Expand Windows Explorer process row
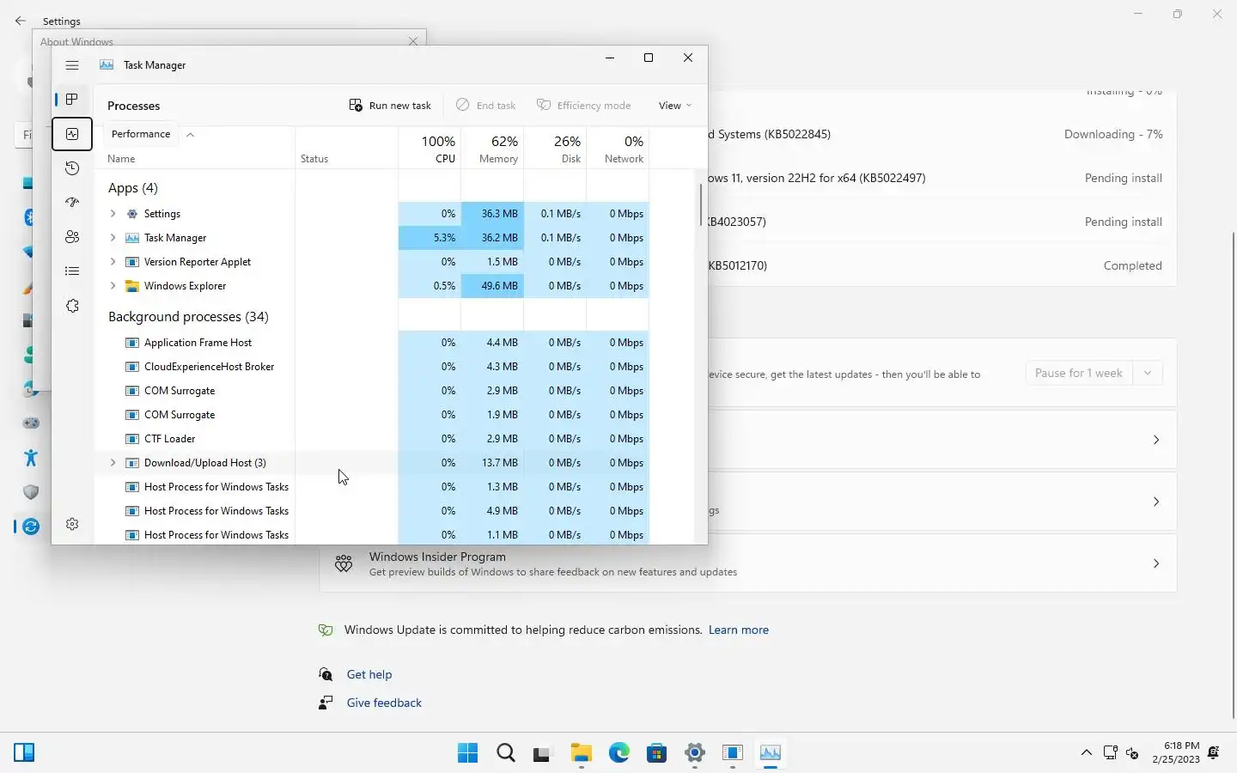This screenshot has height=773, width=1237. (113, 286)
